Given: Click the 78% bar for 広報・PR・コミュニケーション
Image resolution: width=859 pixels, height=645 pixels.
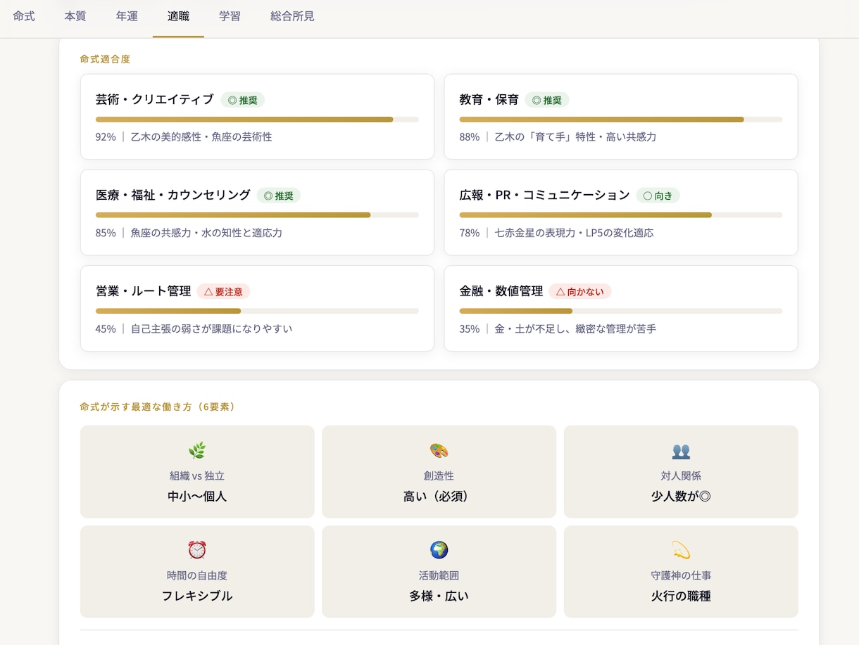Looking at the screenshot, I should pos(621,215).
